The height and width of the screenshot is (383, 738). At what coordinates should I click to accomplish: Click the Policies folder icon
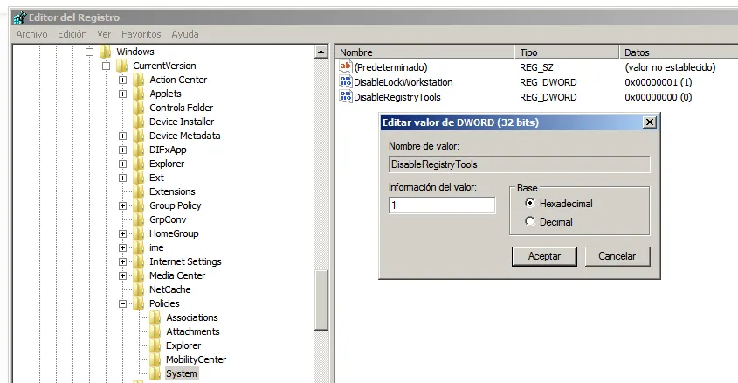(x=138, y=303)
